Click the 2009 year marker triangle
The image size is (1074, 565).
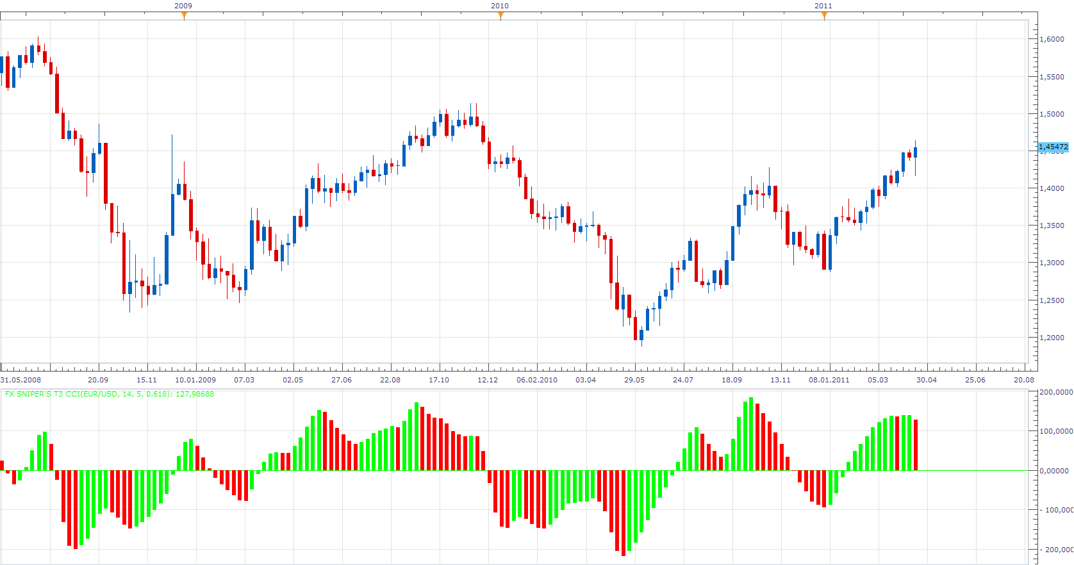tap(184, 15)
